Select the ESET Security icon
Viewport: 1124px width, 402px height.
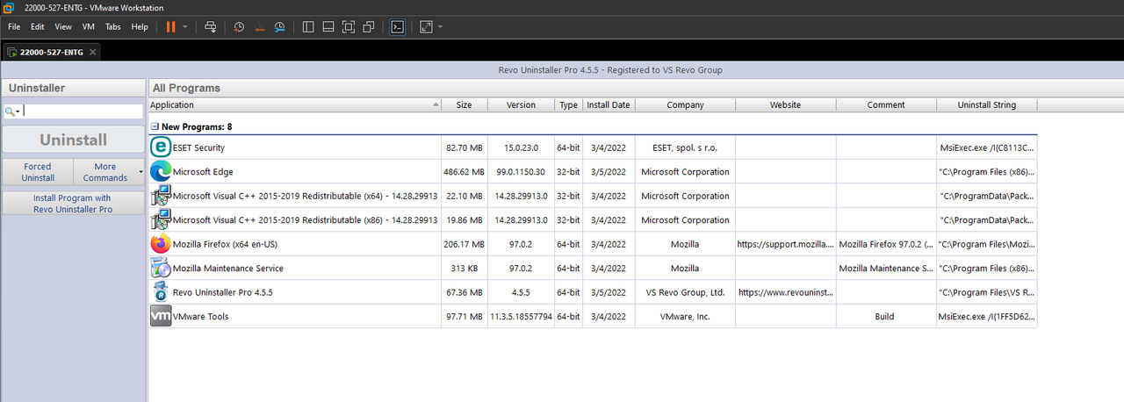click(x=161, y=147)
